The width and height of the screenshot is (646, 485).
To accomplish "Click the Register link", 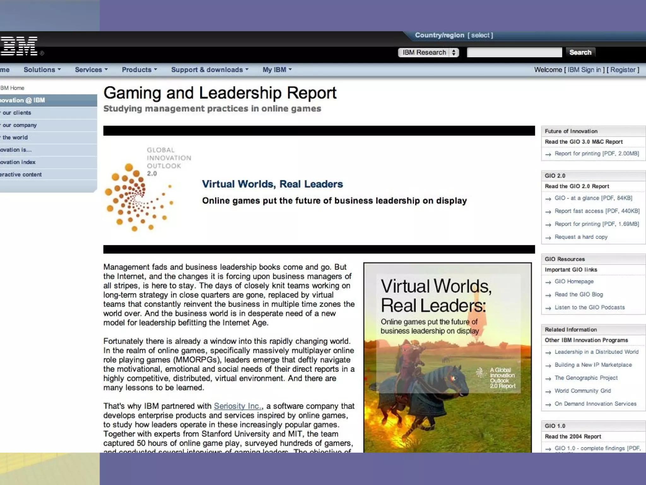I will tap(623, 70).
